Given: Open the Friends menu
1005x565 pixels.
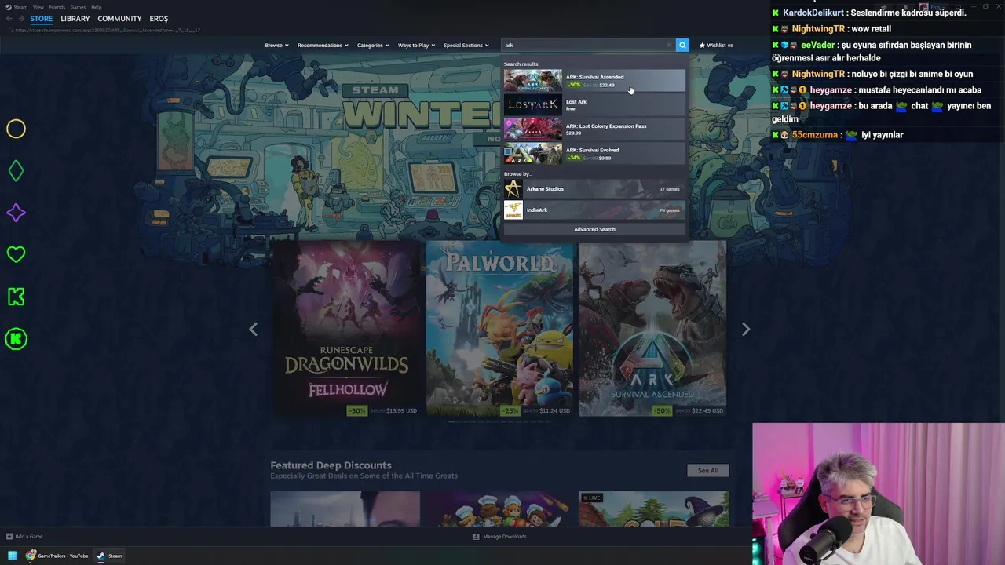Looking at the screenshot, I should point(57,7).
